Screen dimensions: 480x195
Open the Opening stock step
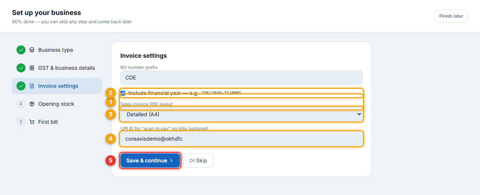[x=57, y=104]
